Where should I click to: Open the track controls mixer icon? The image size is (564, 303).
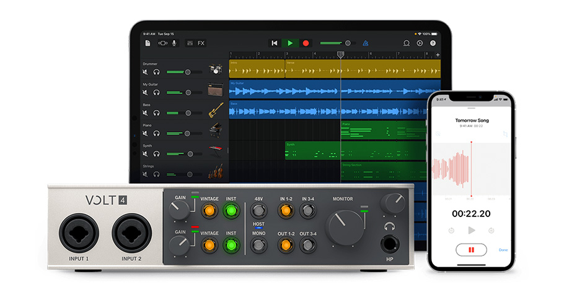pos(190,43)
